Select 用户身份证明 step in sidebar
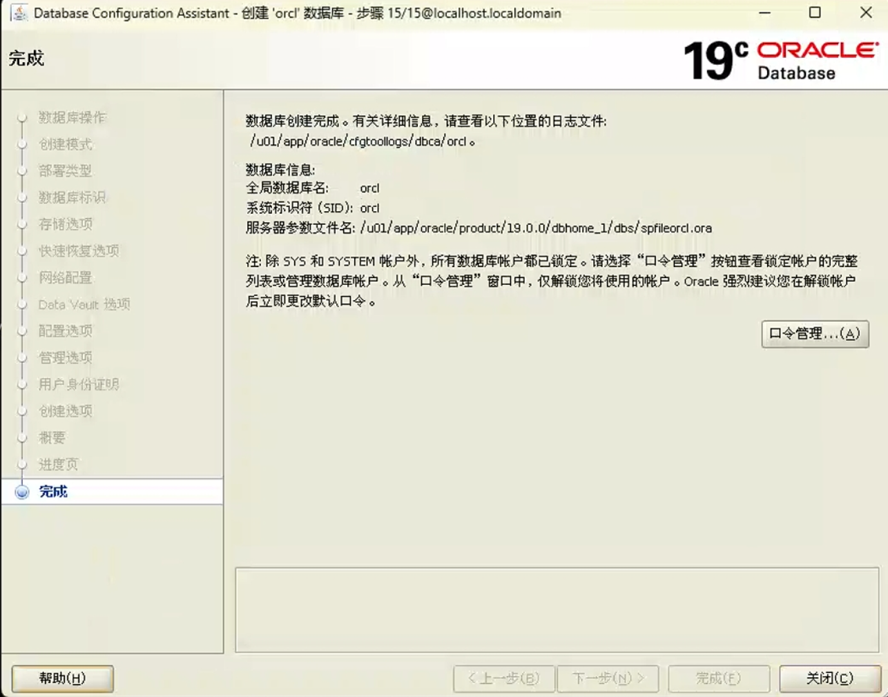The image size is (888, 697). (79, 384)
